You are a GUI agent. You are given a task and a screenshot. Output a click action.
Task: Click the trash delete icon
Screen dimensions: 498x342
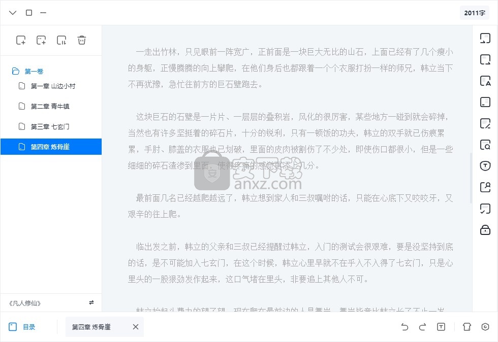82,40
